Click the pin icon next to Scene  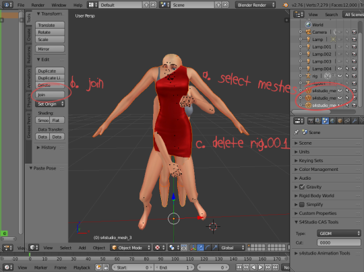(297, 132)
